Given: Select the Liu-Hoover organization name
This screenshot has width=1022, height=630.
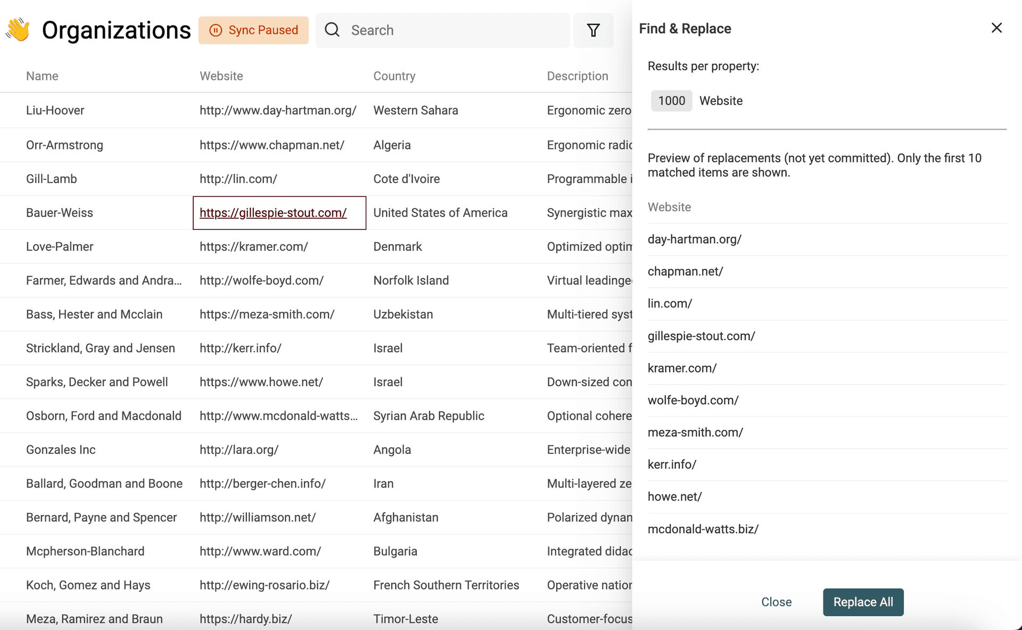Looking at the screenshot, I should pyautogui.click(x=55, y=110).
